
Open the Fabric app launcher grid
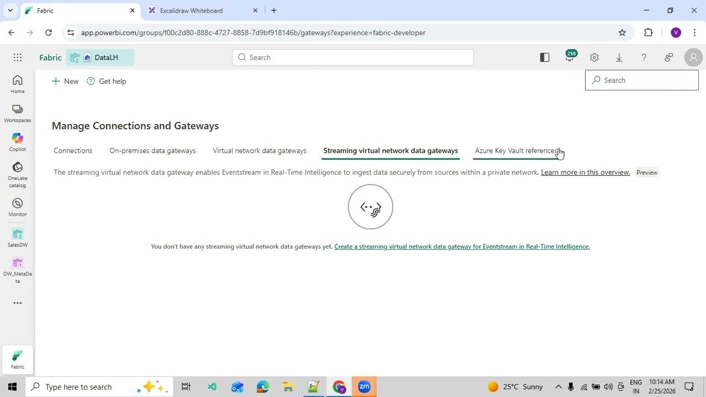click(x=18, y=57)
